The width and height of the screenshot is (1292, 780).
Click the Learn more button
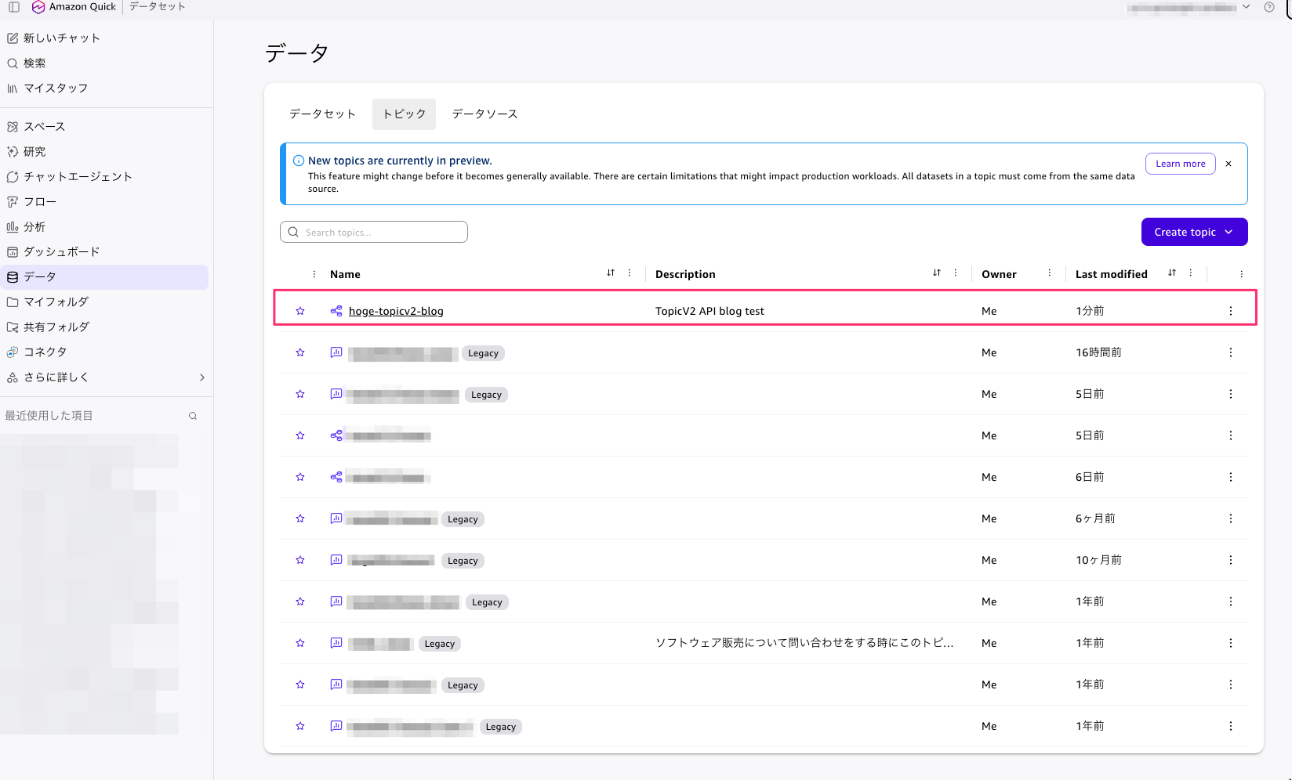click(1181, 164)
